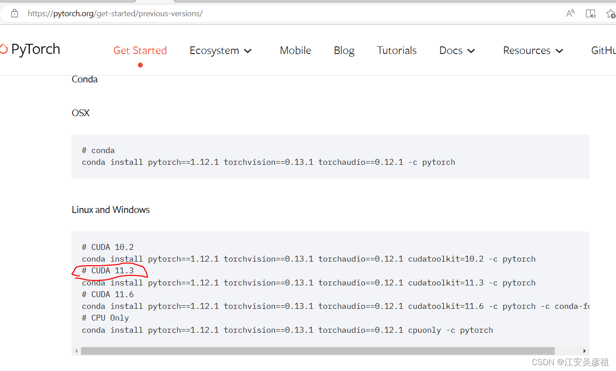Open the GitHub link in navbar
The image size is (616, 371).
point(603,50)
